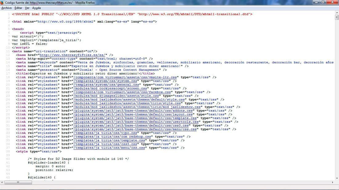The height and width of the screenshot is (190, 339).
Task: Open the jat3 default css/template.css link
Action: [135, 118]
